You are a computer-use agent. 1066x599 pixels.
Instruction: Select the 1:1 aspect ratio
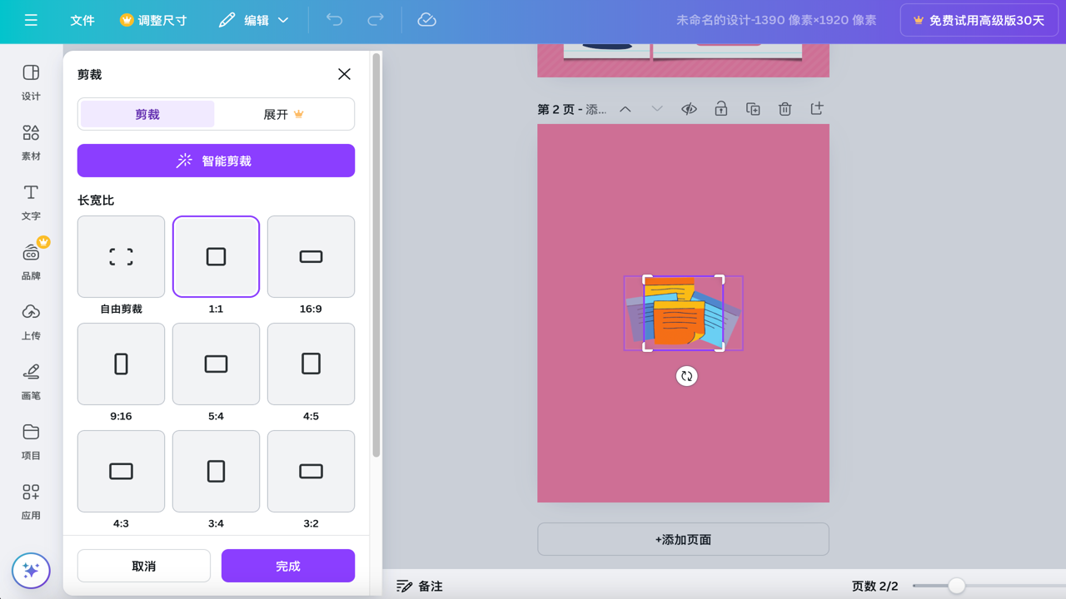pos(216,256)
